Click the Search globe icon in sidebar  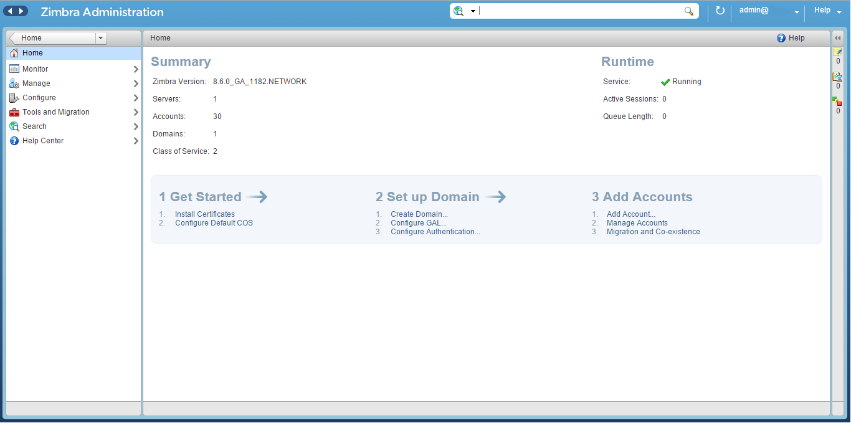[x=14, y=126]
